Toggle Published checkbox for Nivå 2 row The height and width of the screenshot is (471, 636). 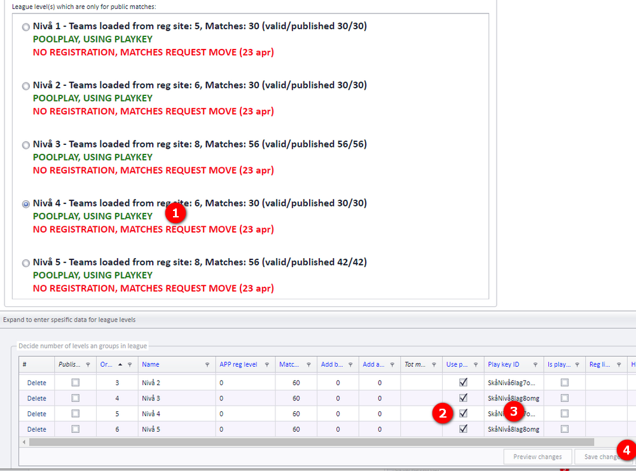click(76, 382)
